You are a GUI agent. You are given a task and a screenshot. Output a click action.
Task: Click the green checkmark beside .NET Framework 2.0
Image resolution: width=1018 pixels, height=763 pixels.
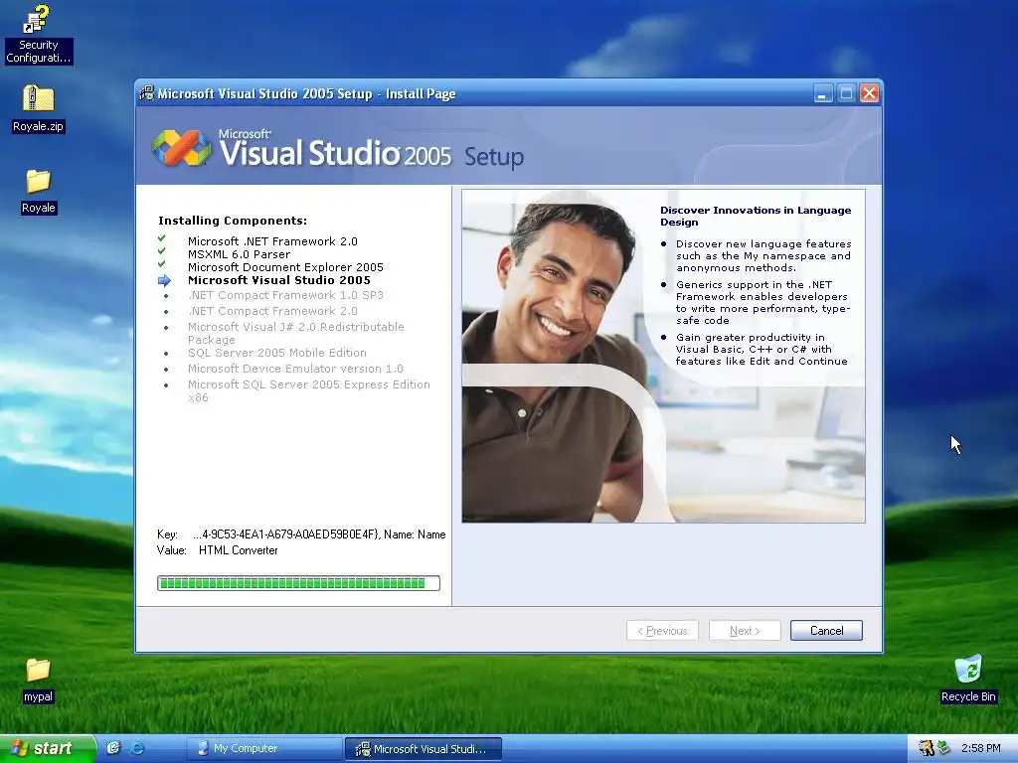162,238
